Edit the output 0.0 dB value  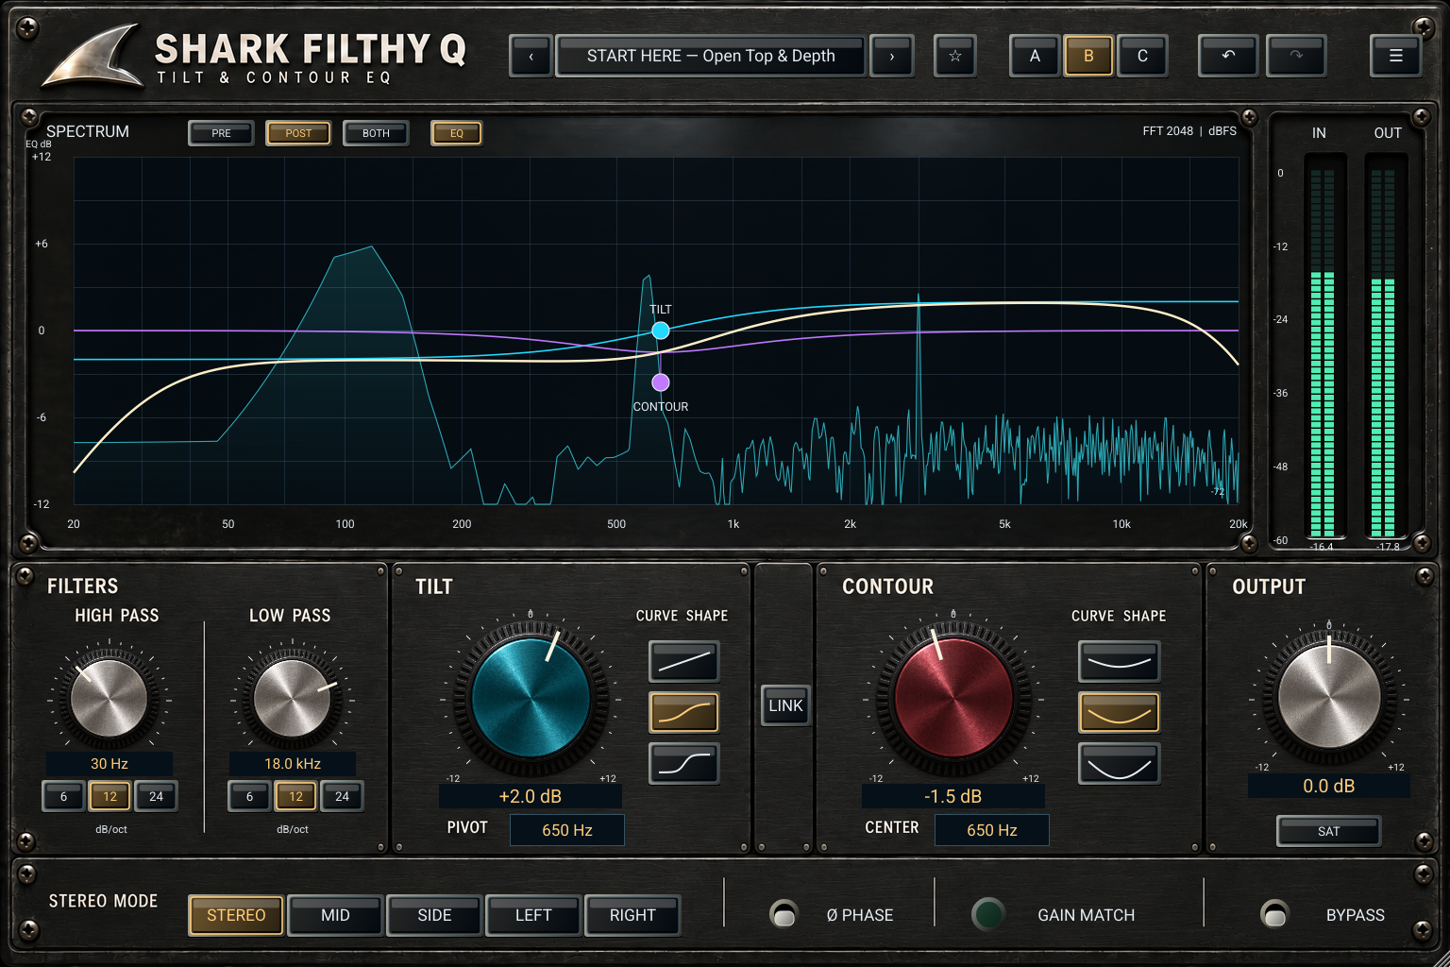coord(1329,786)
